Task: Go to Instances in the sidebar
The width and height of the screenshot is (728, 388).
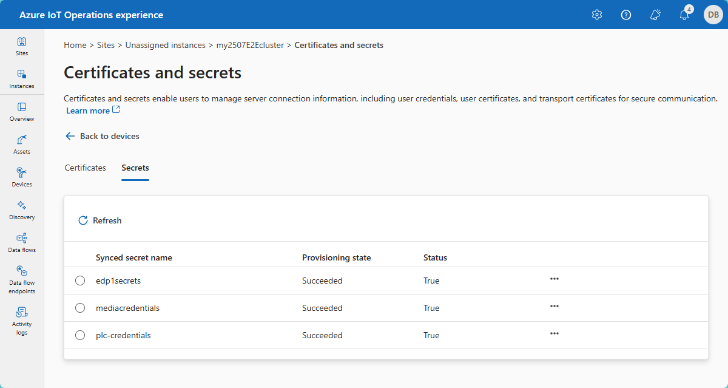Action: 22,79
